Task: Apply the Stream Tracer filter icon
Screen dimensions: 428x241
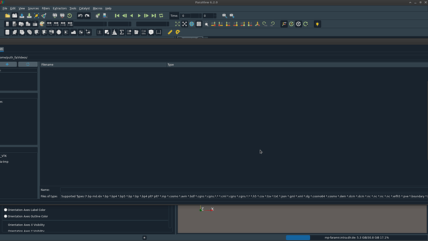Action: click(66, 32)
